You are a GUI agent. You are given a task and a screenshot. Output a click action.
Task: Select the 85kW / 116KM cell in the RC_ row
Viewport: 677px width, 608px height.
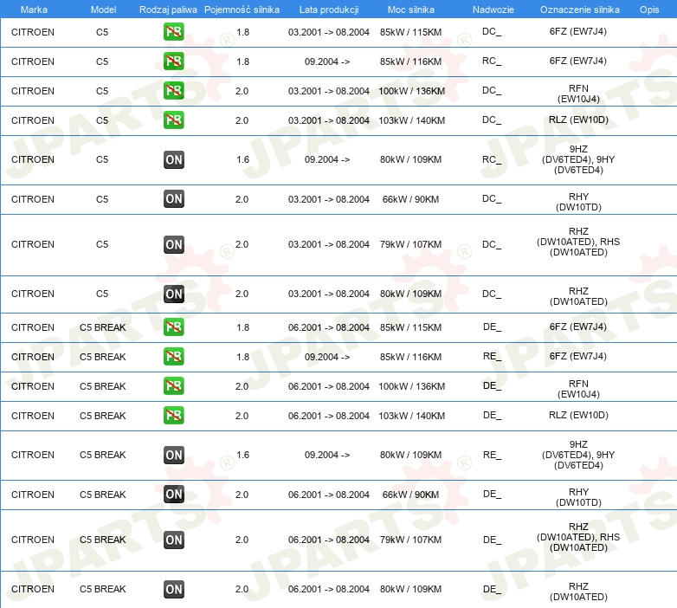[410, 61]
